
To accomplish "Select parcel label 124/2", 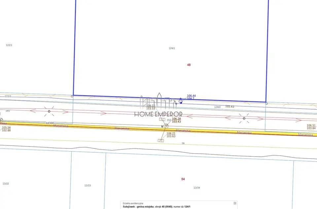I will tap(217, 107).
